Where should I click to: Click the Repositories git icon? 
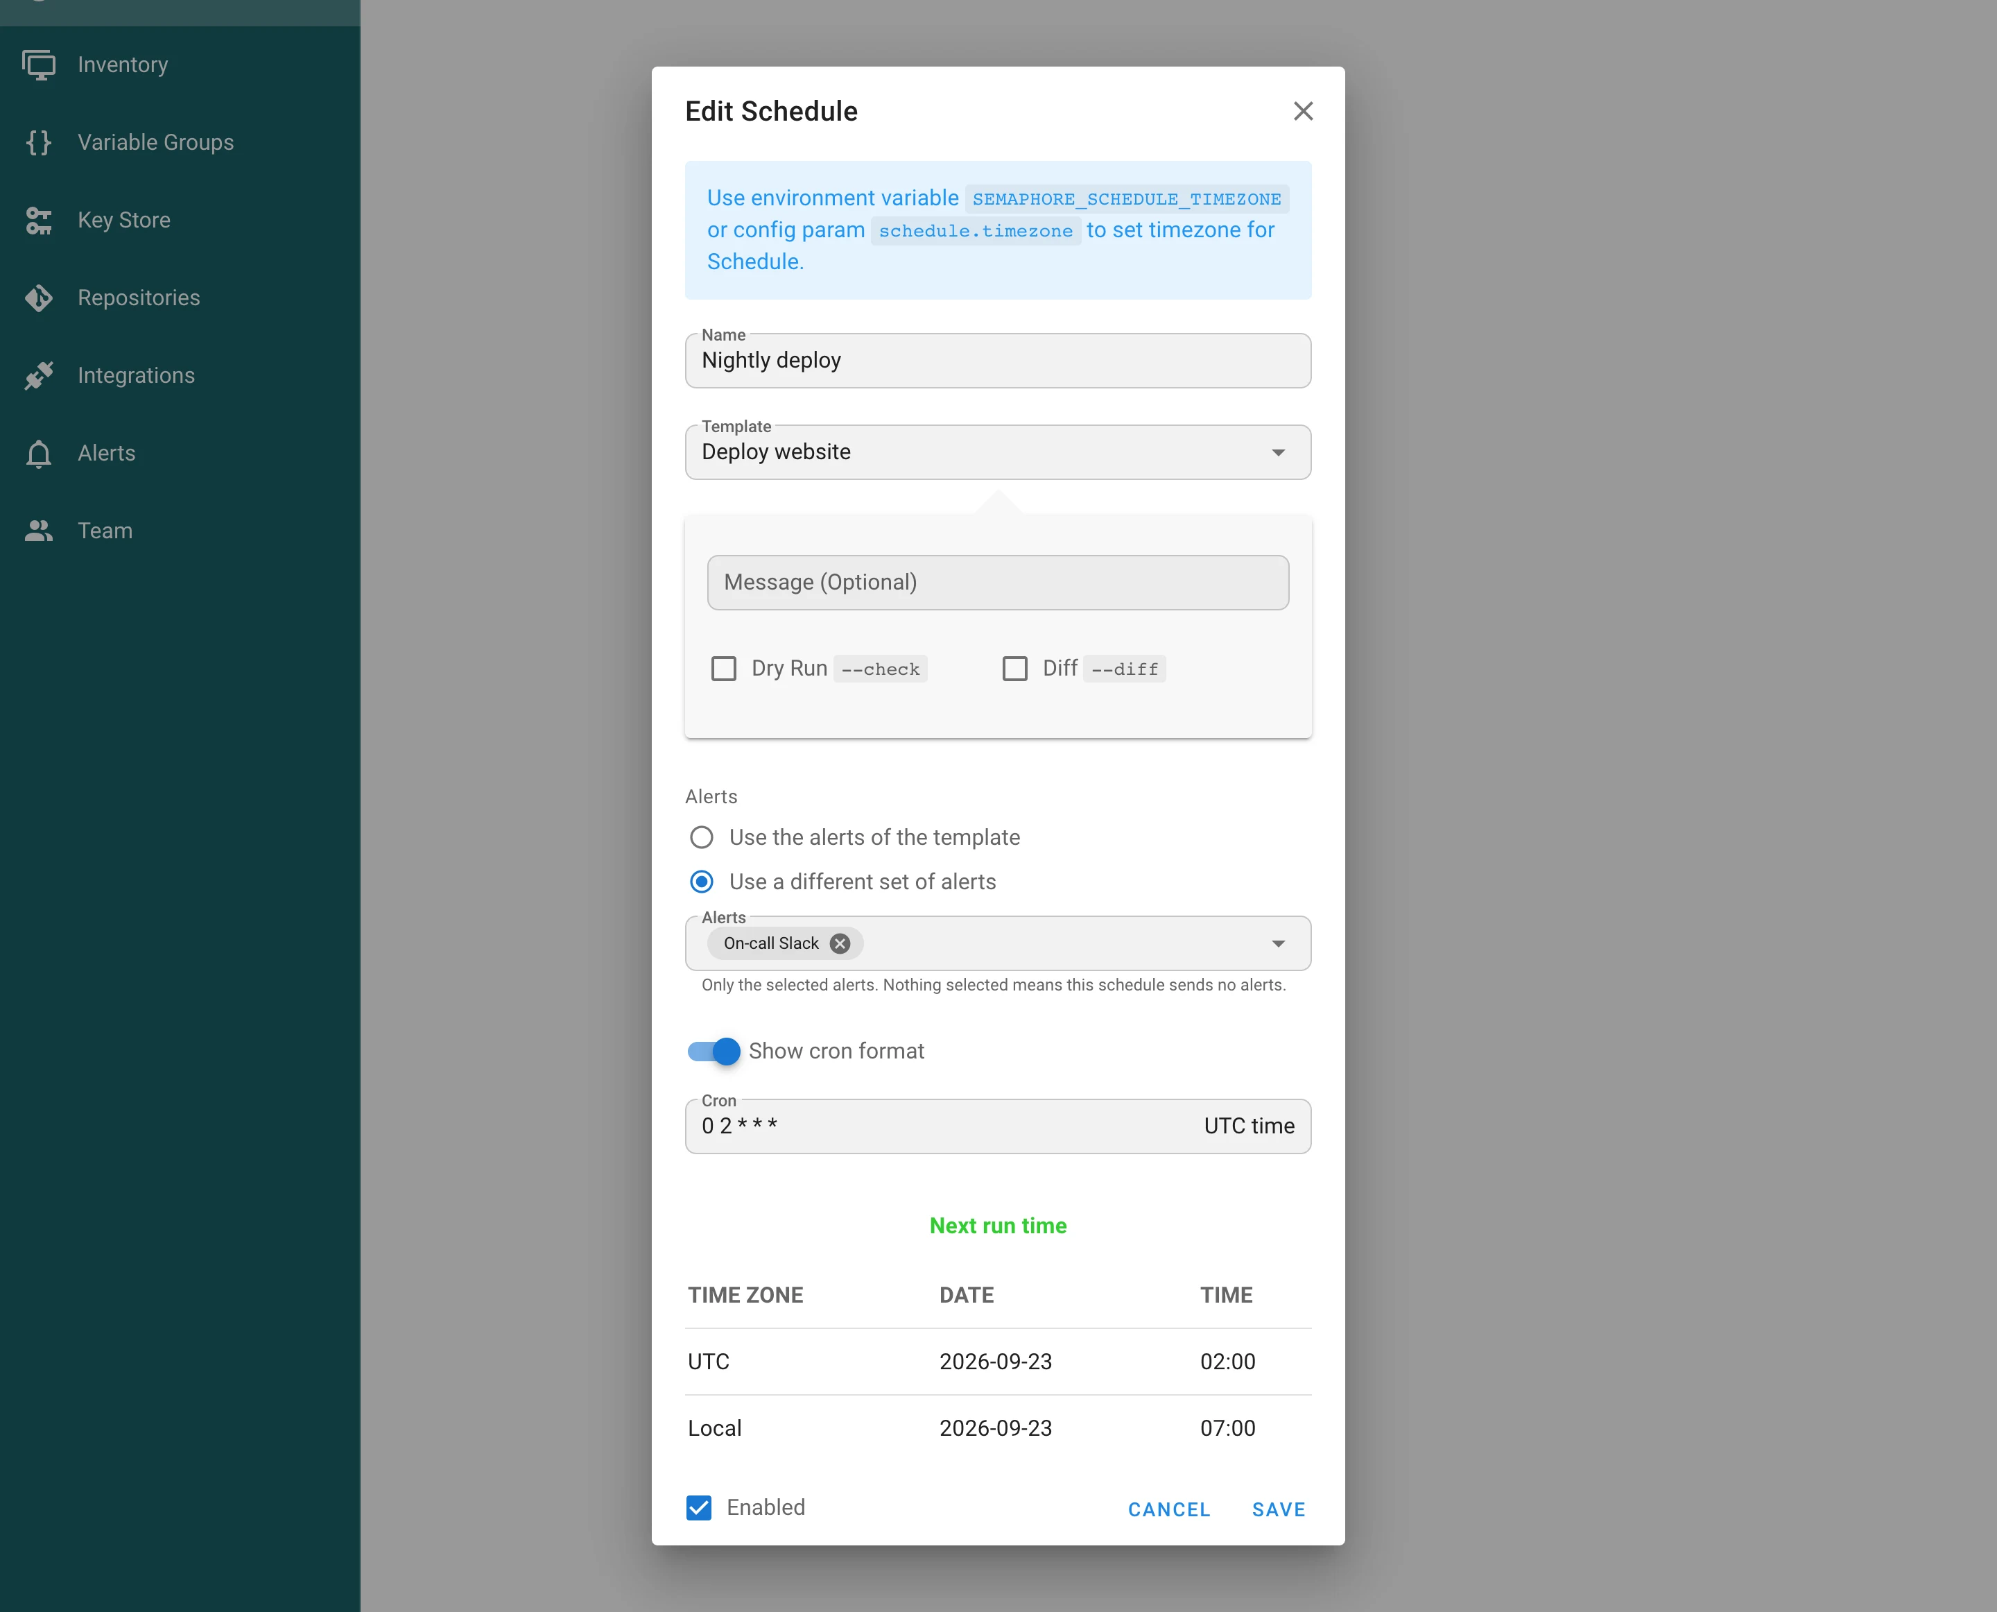pyautogui.click(x=38, y=298)
